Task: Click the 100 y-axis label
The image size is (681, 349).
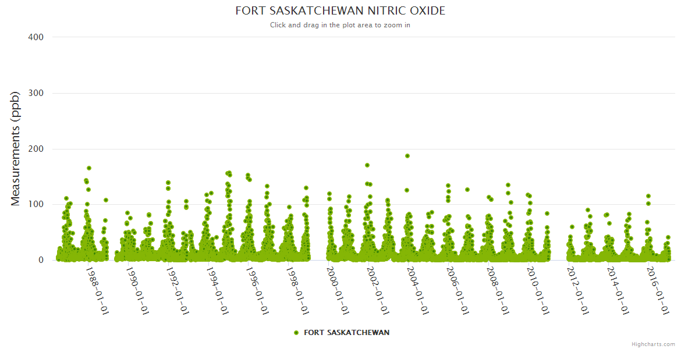Action: (x=36, y=205)
